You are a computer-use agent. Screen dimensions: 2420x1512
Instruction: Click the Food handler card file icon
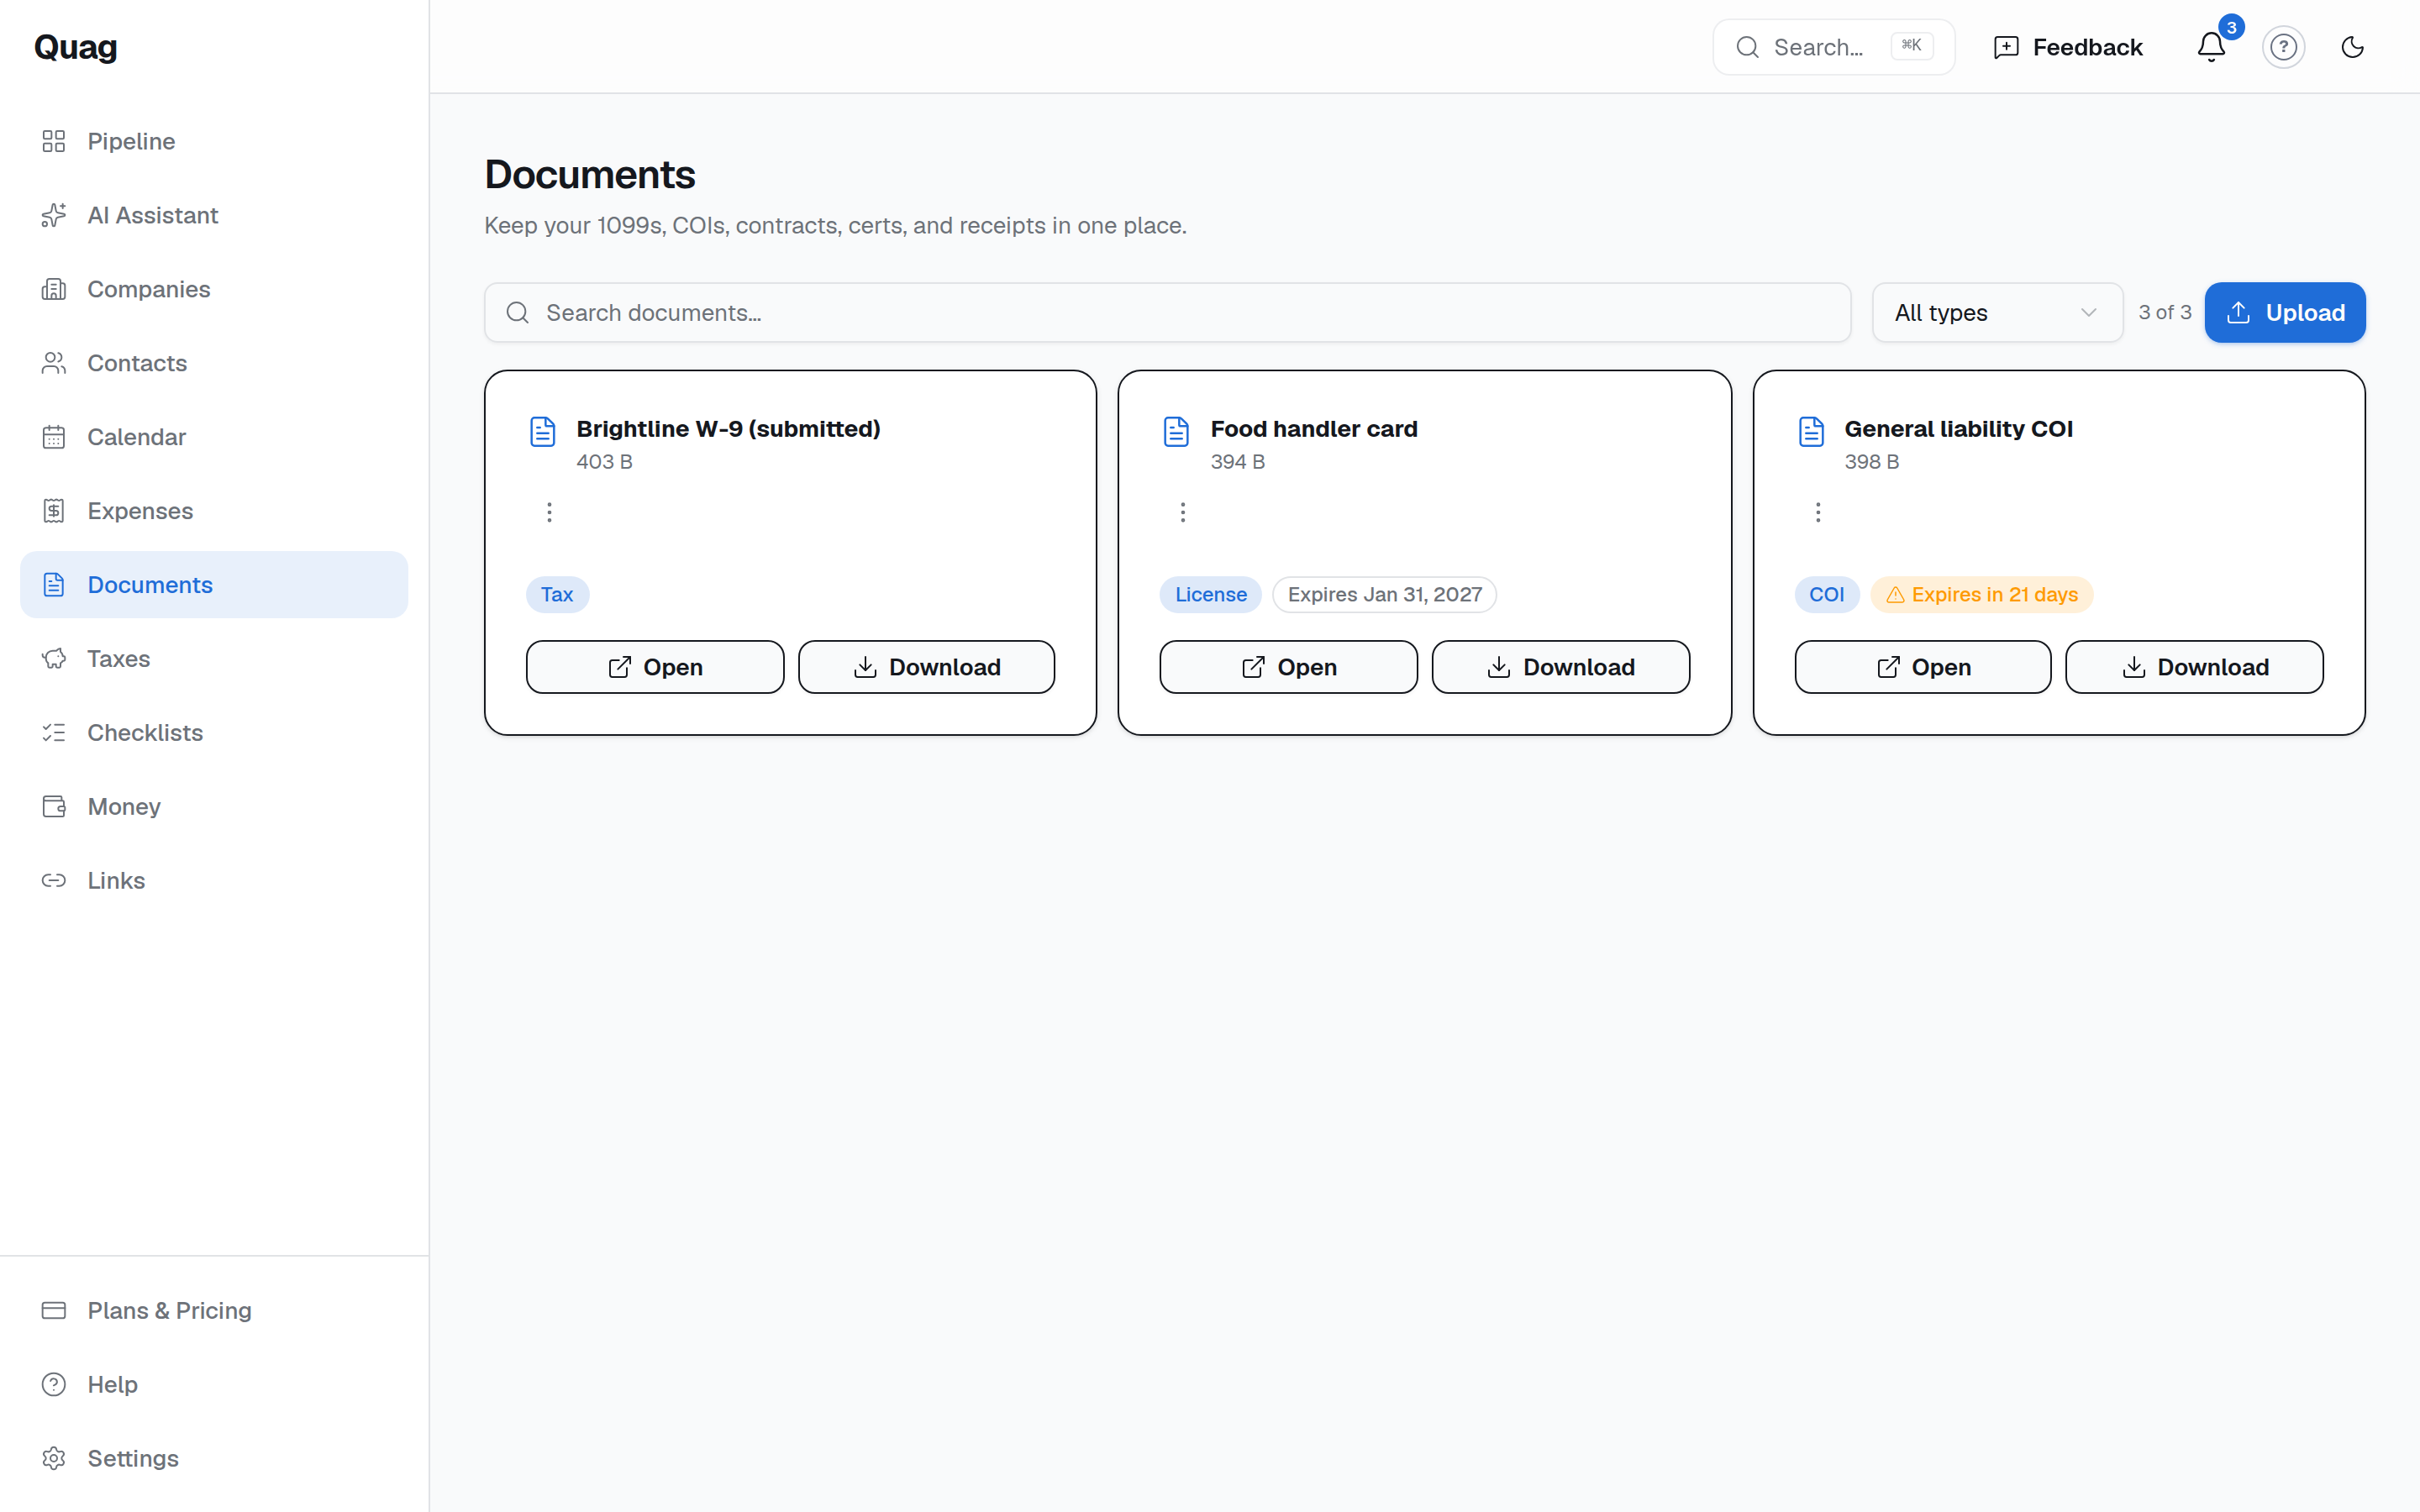1177,432
